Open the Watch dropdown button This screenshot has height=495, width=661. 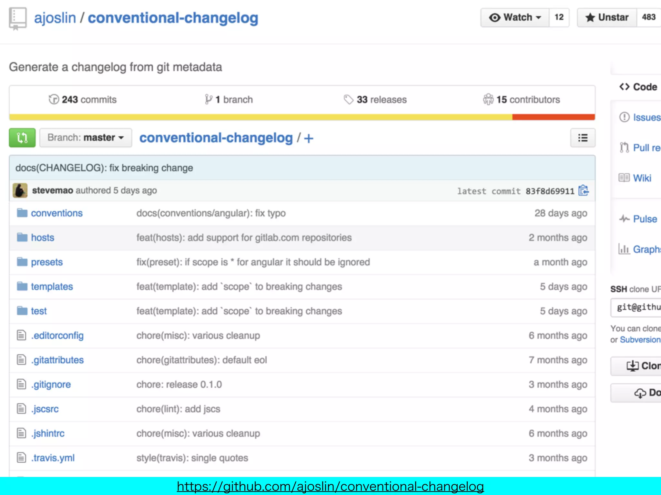pyautogui.click(x=515, y=17)
